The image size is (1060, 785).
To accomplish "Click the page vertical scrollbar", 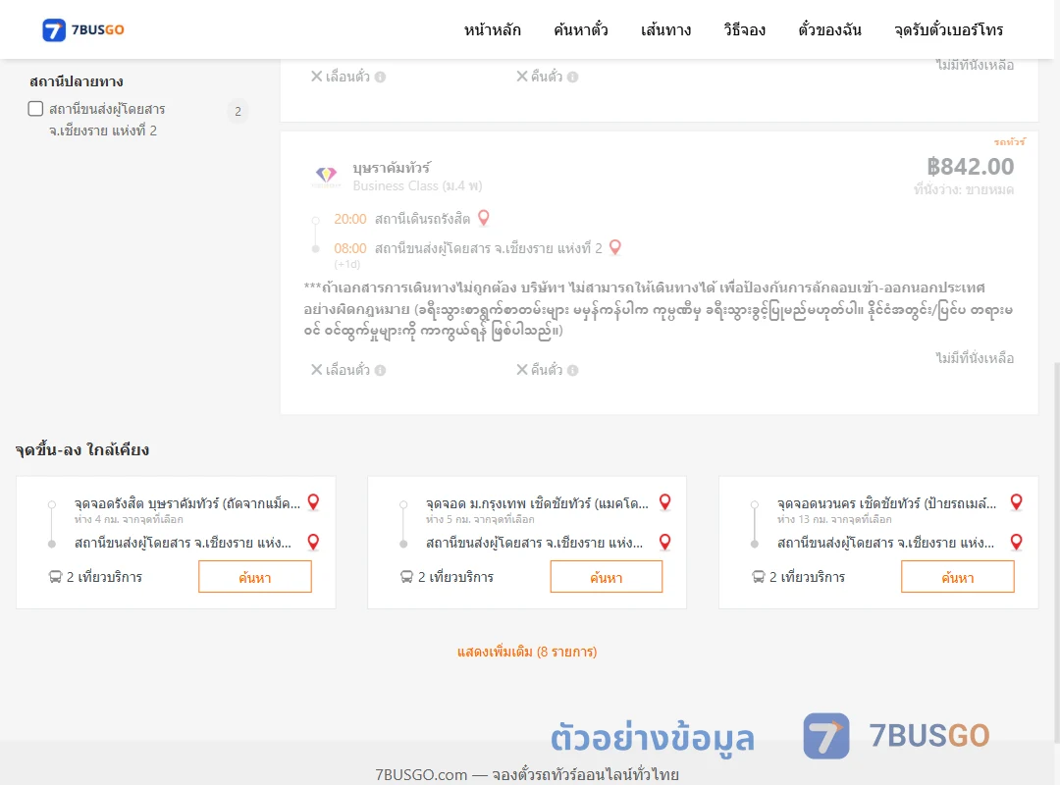I will click(x=1056, y=551).
